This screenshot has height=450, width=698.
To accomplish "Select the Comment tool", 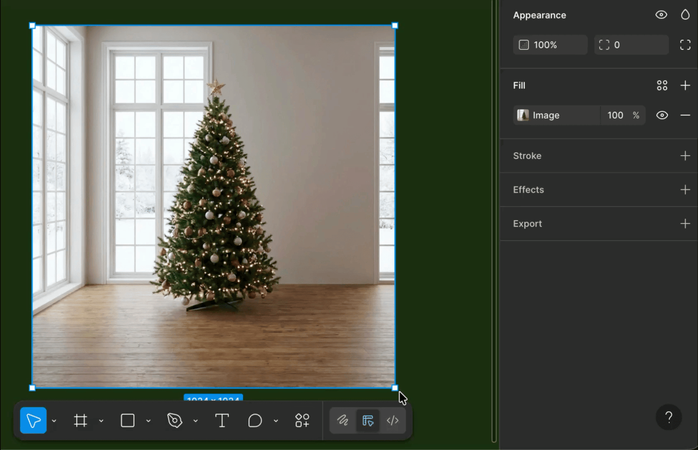I will coord(255,420).
